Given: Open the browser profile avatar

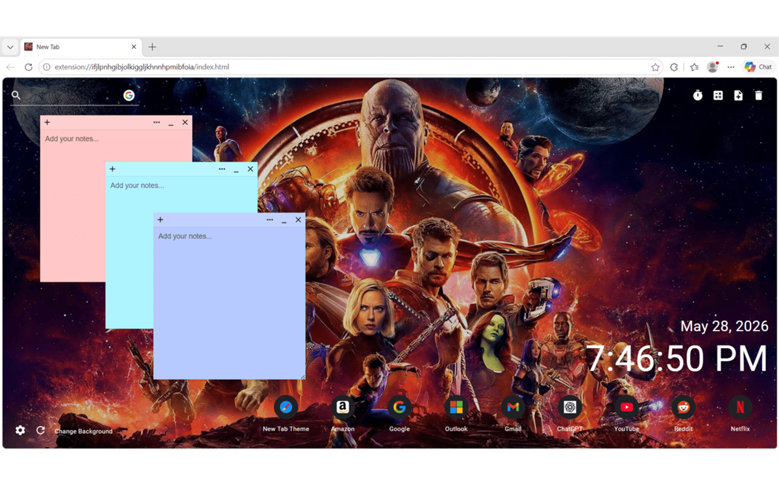Looking at the screenshot, I should pyautogui.click(x=712, y=67).
